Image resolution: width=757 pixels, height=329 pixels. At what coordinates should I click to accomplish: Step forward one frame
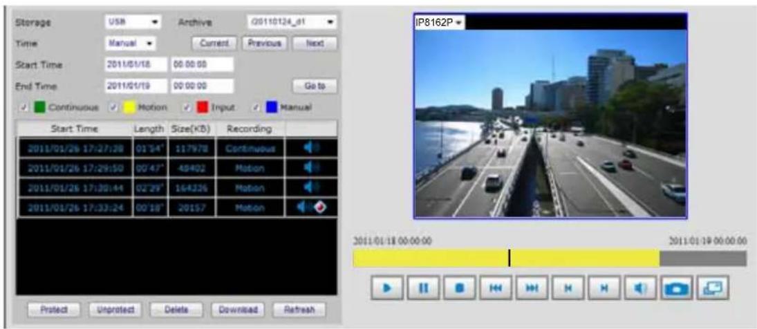[x=604, y=288]
